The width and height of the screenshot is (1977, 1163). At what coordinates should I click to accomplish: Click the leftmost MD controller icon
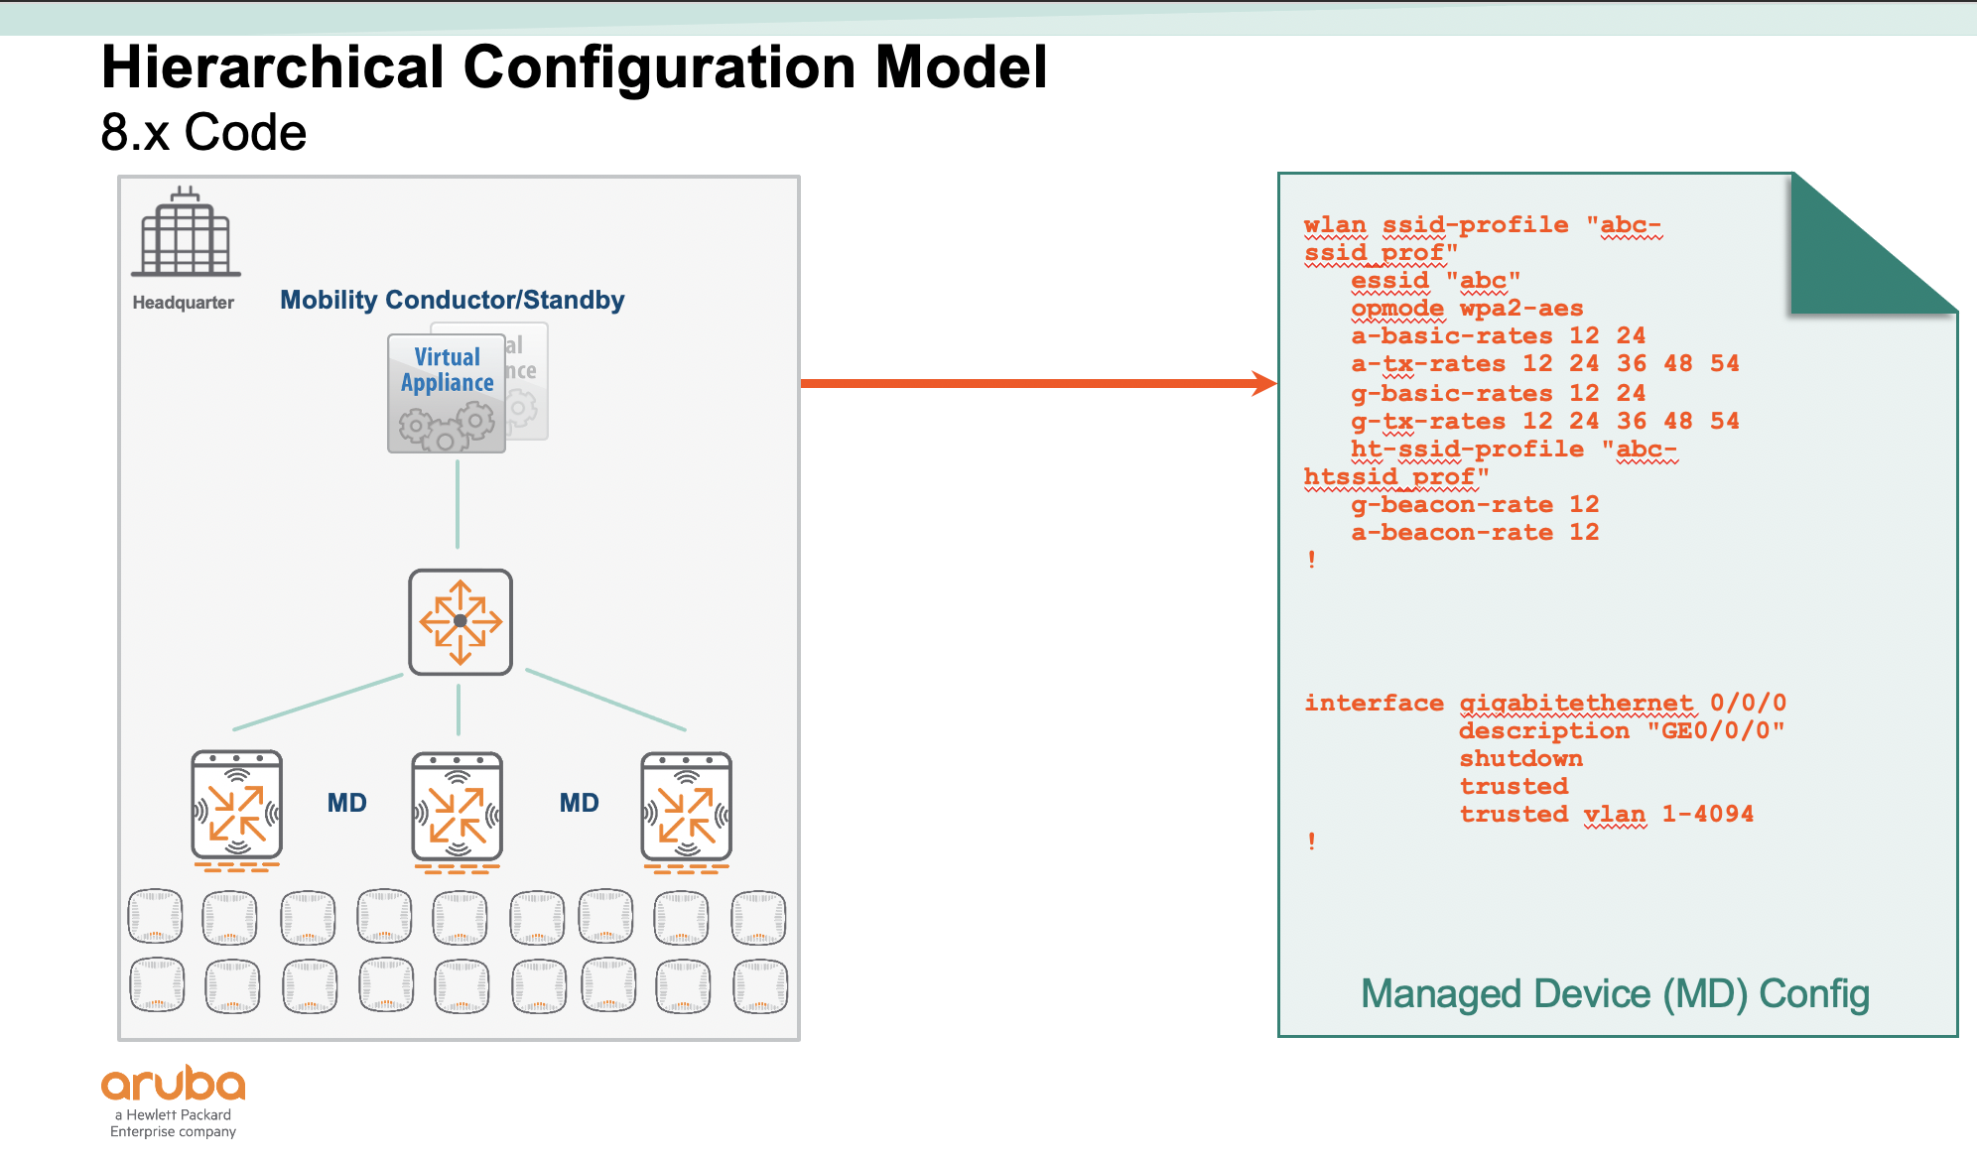237,806
